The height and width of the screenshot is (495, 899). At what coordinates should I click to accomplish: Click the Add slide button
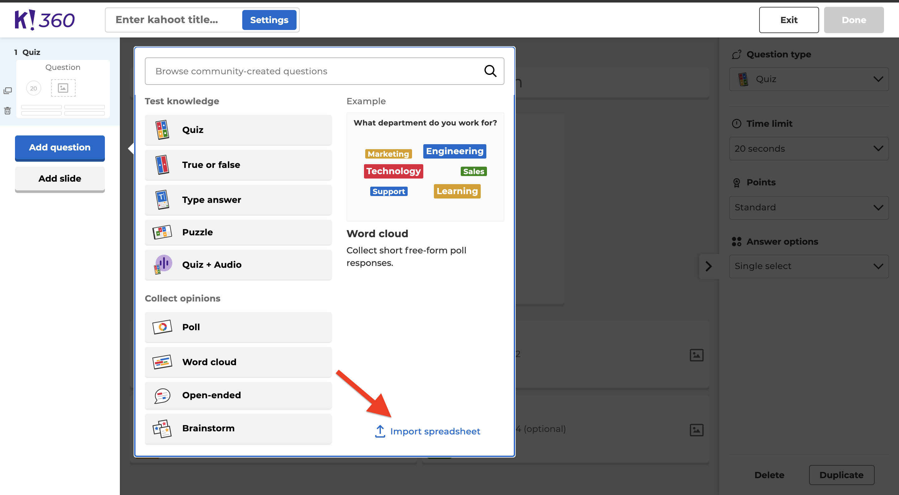coord(60,178)
